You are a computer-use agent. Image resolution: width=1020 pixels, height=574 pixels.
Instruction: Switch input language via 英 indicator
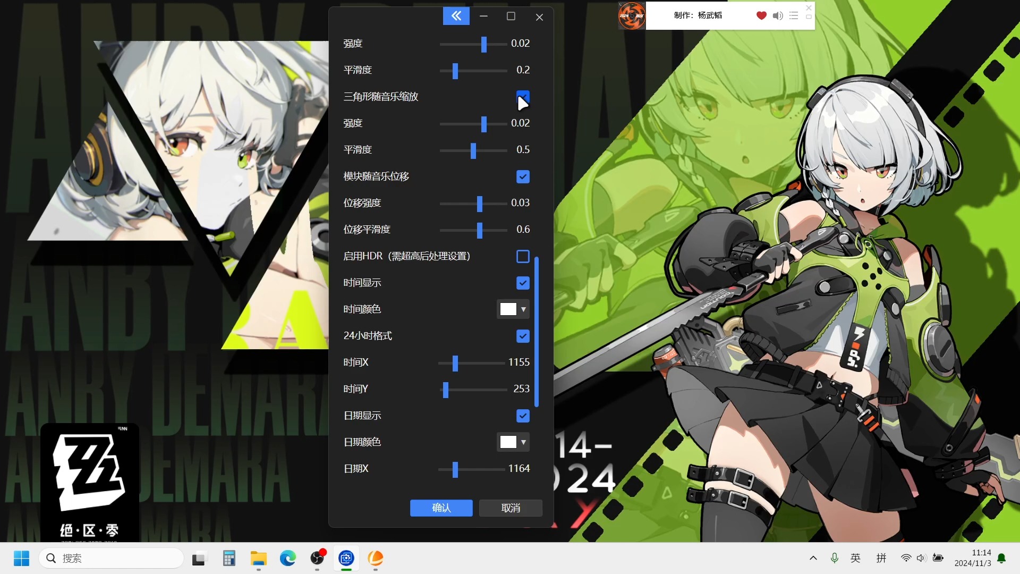(x=855, y=558)
